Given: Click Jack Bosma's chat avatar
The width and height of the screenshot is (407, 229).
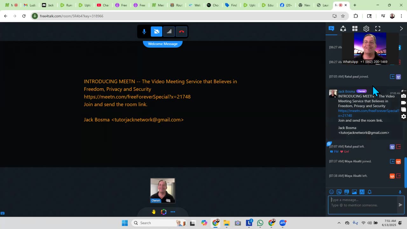Looking at the screenshot, I should [x=333, y=94].
